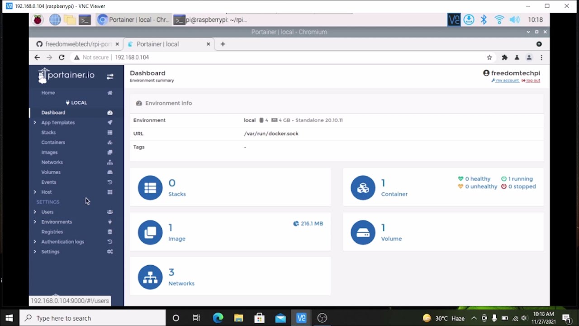Image resolution: width=579 pixels, height=326 pixels.
Task: Open the 1 Image dashboard tile
Action: coord(230,232)
